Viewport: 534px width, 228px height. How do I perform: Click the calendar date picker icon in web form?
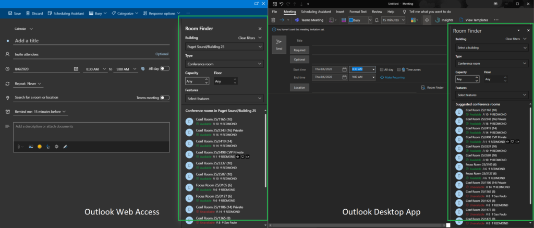[x=76, y=69]
